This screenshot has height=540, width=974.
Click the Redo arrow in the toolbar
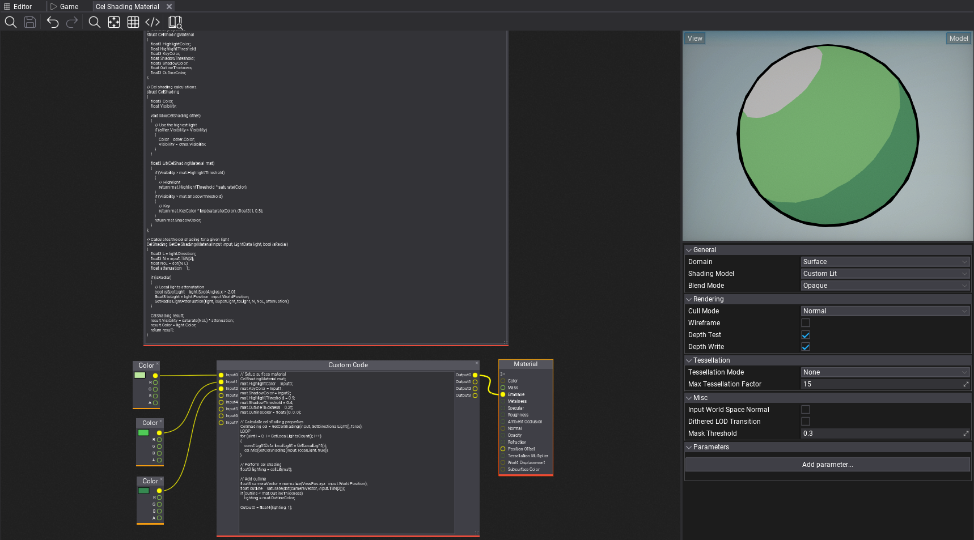72,22
